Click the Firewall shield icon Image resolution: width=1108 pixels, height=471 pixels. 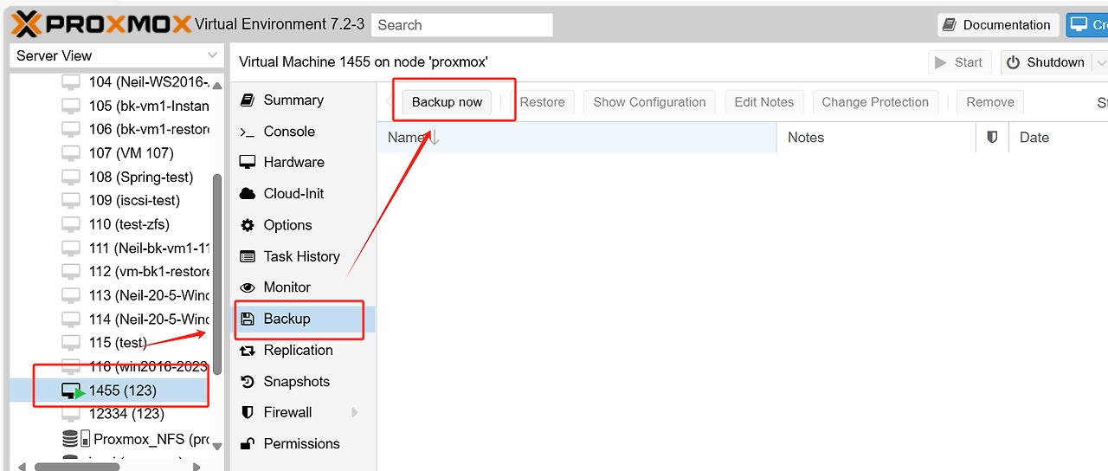[248, 412]
